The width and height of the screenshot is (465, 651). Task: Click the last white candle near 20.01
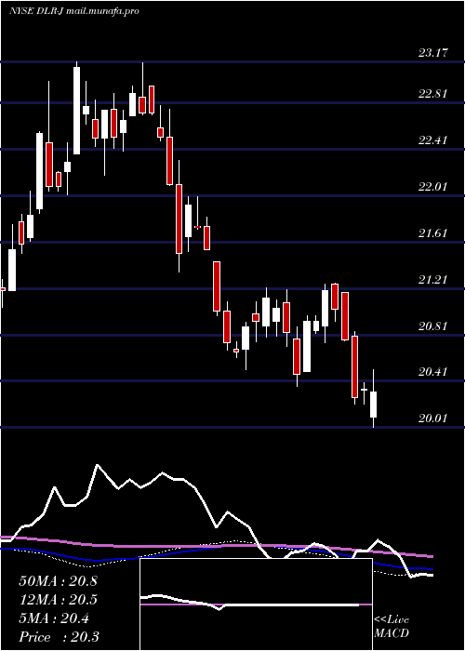pos(373,405)
